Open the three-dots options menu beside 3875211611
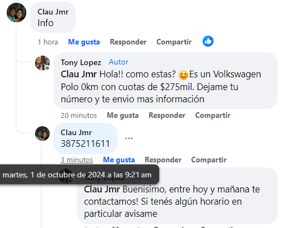Image resolution: width=291 pixels, height=228 pixels. point(129,138)
